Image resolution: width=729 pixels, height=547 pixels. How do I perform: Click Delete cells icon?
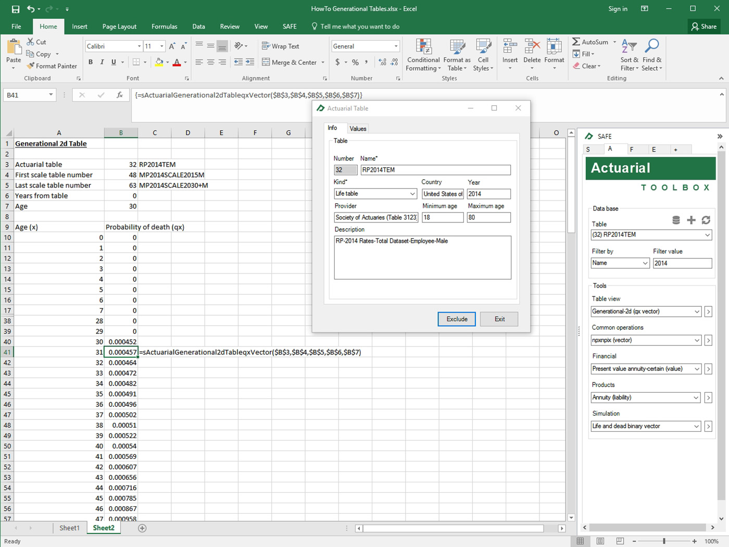532,47
